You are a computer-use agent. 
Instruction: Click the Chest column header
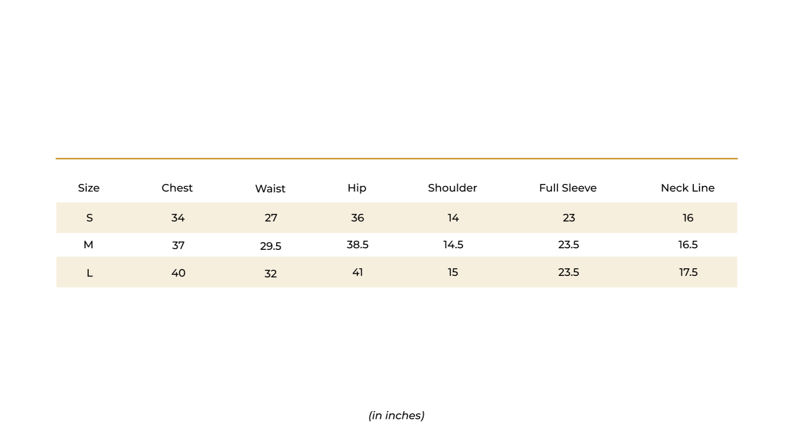(177, 188)
